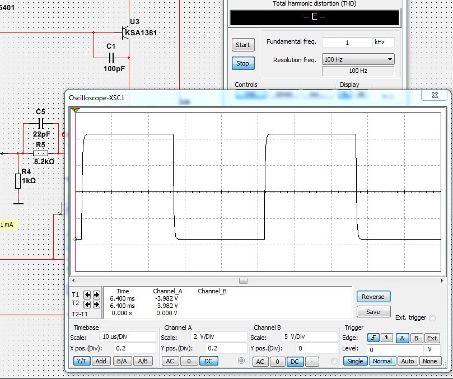The width and height of the screenshot is (453, 379).
Task: Set Channel A coupling to DC
Action: tap(209, 361)
